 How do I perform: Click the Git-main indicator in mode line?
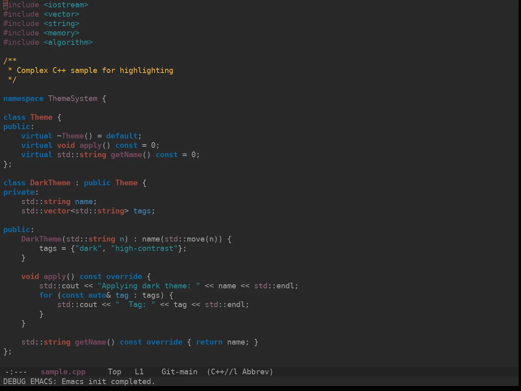coord(180,372)
